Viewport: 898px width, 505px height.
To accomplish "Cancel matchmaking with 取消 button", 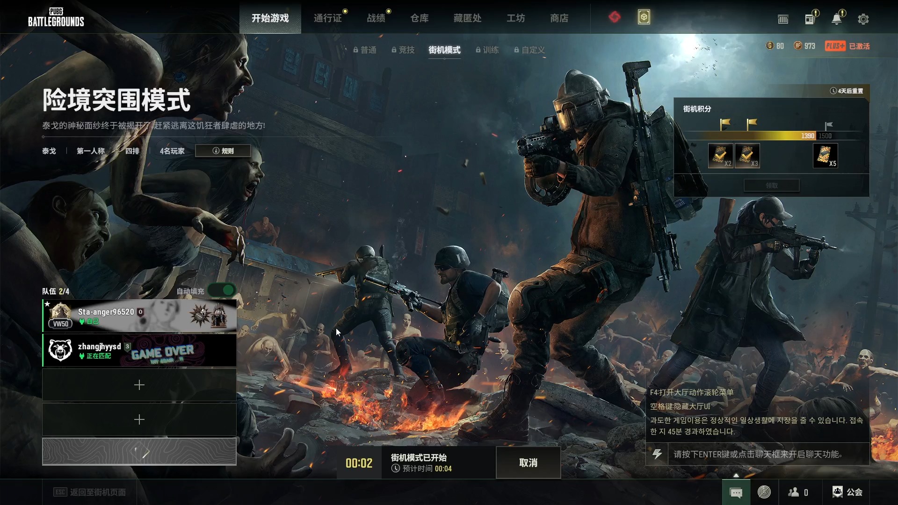I will coord(529,463).
